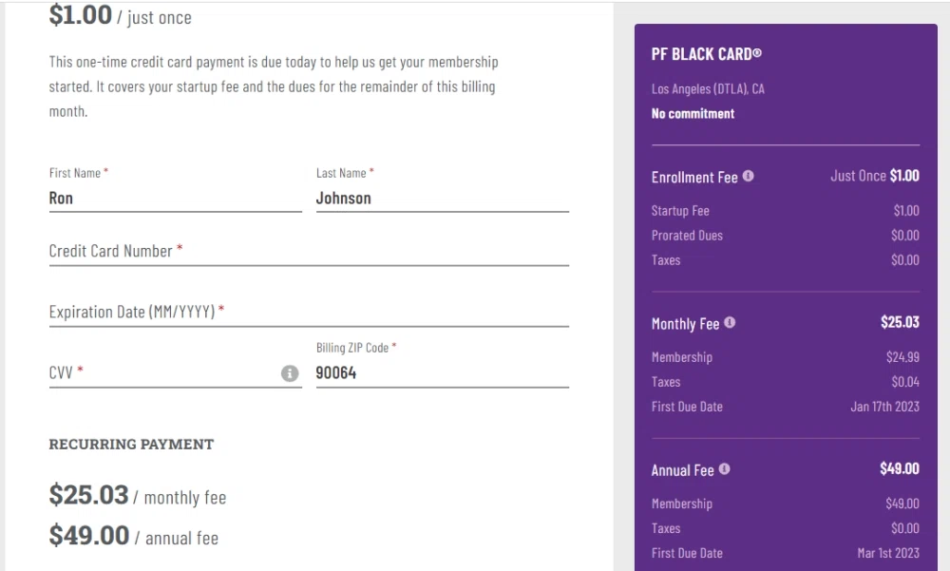Select the Last Name field containing Johnson
The image size is (950, 571).
tap(442, 198)
